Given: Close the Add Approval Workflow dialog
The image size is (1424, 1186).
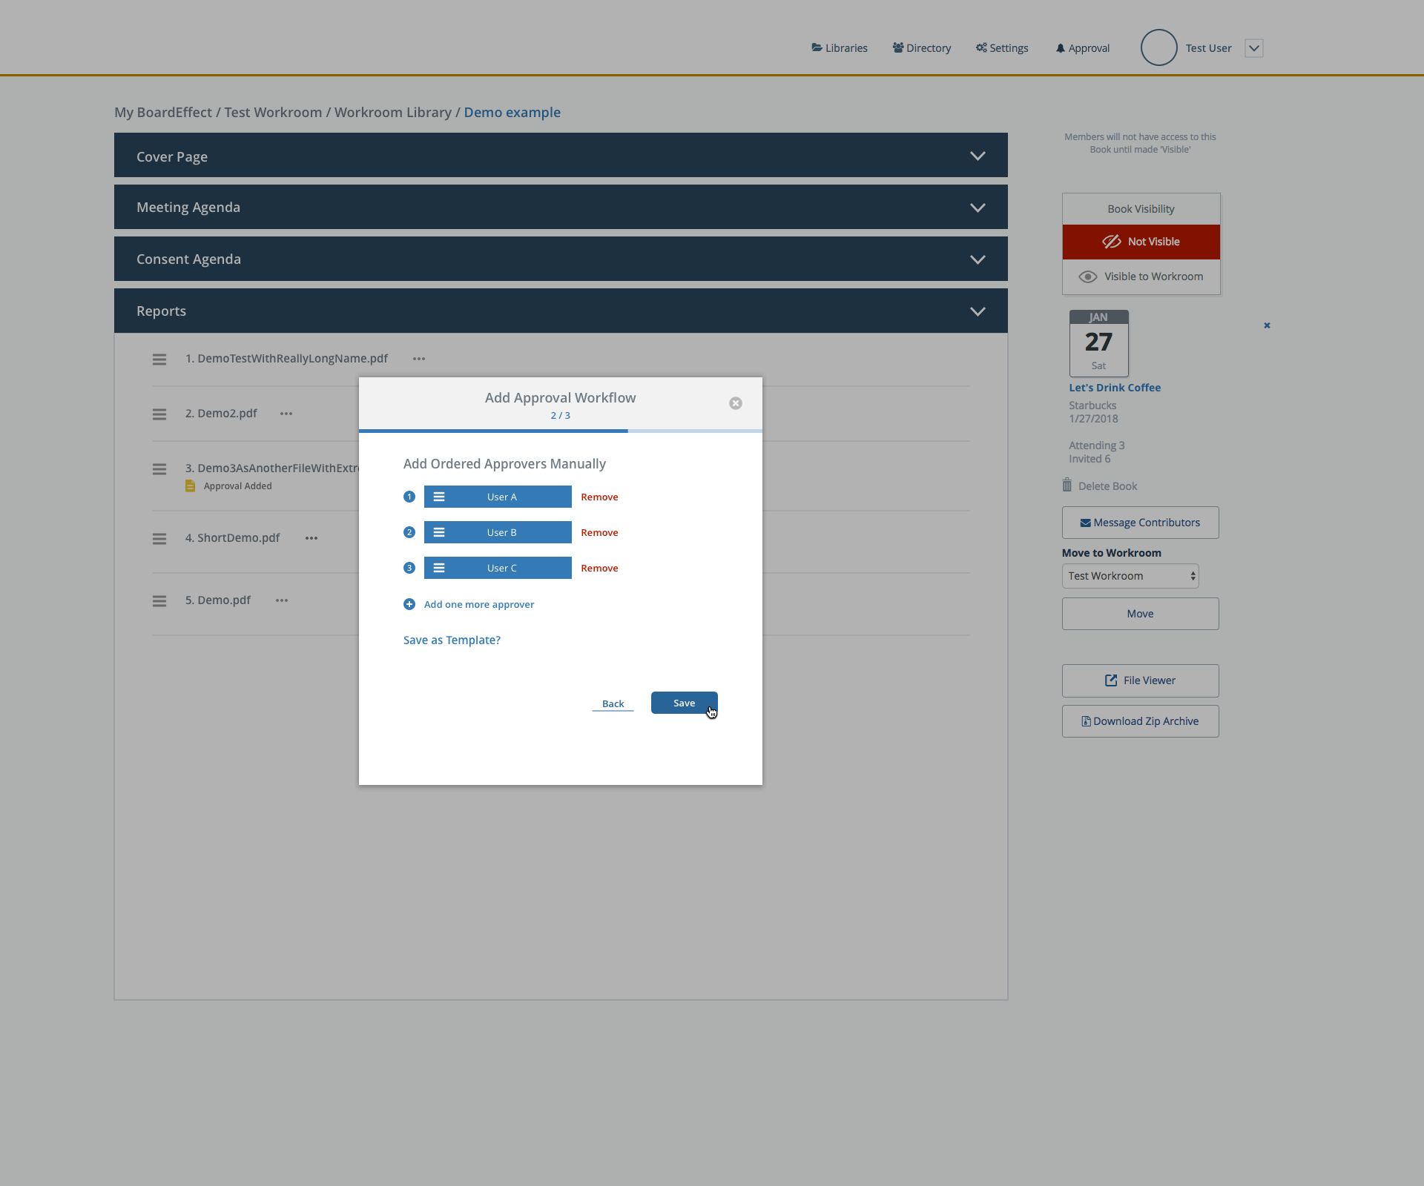Looking at the screenshot, I should click(735, 403).
